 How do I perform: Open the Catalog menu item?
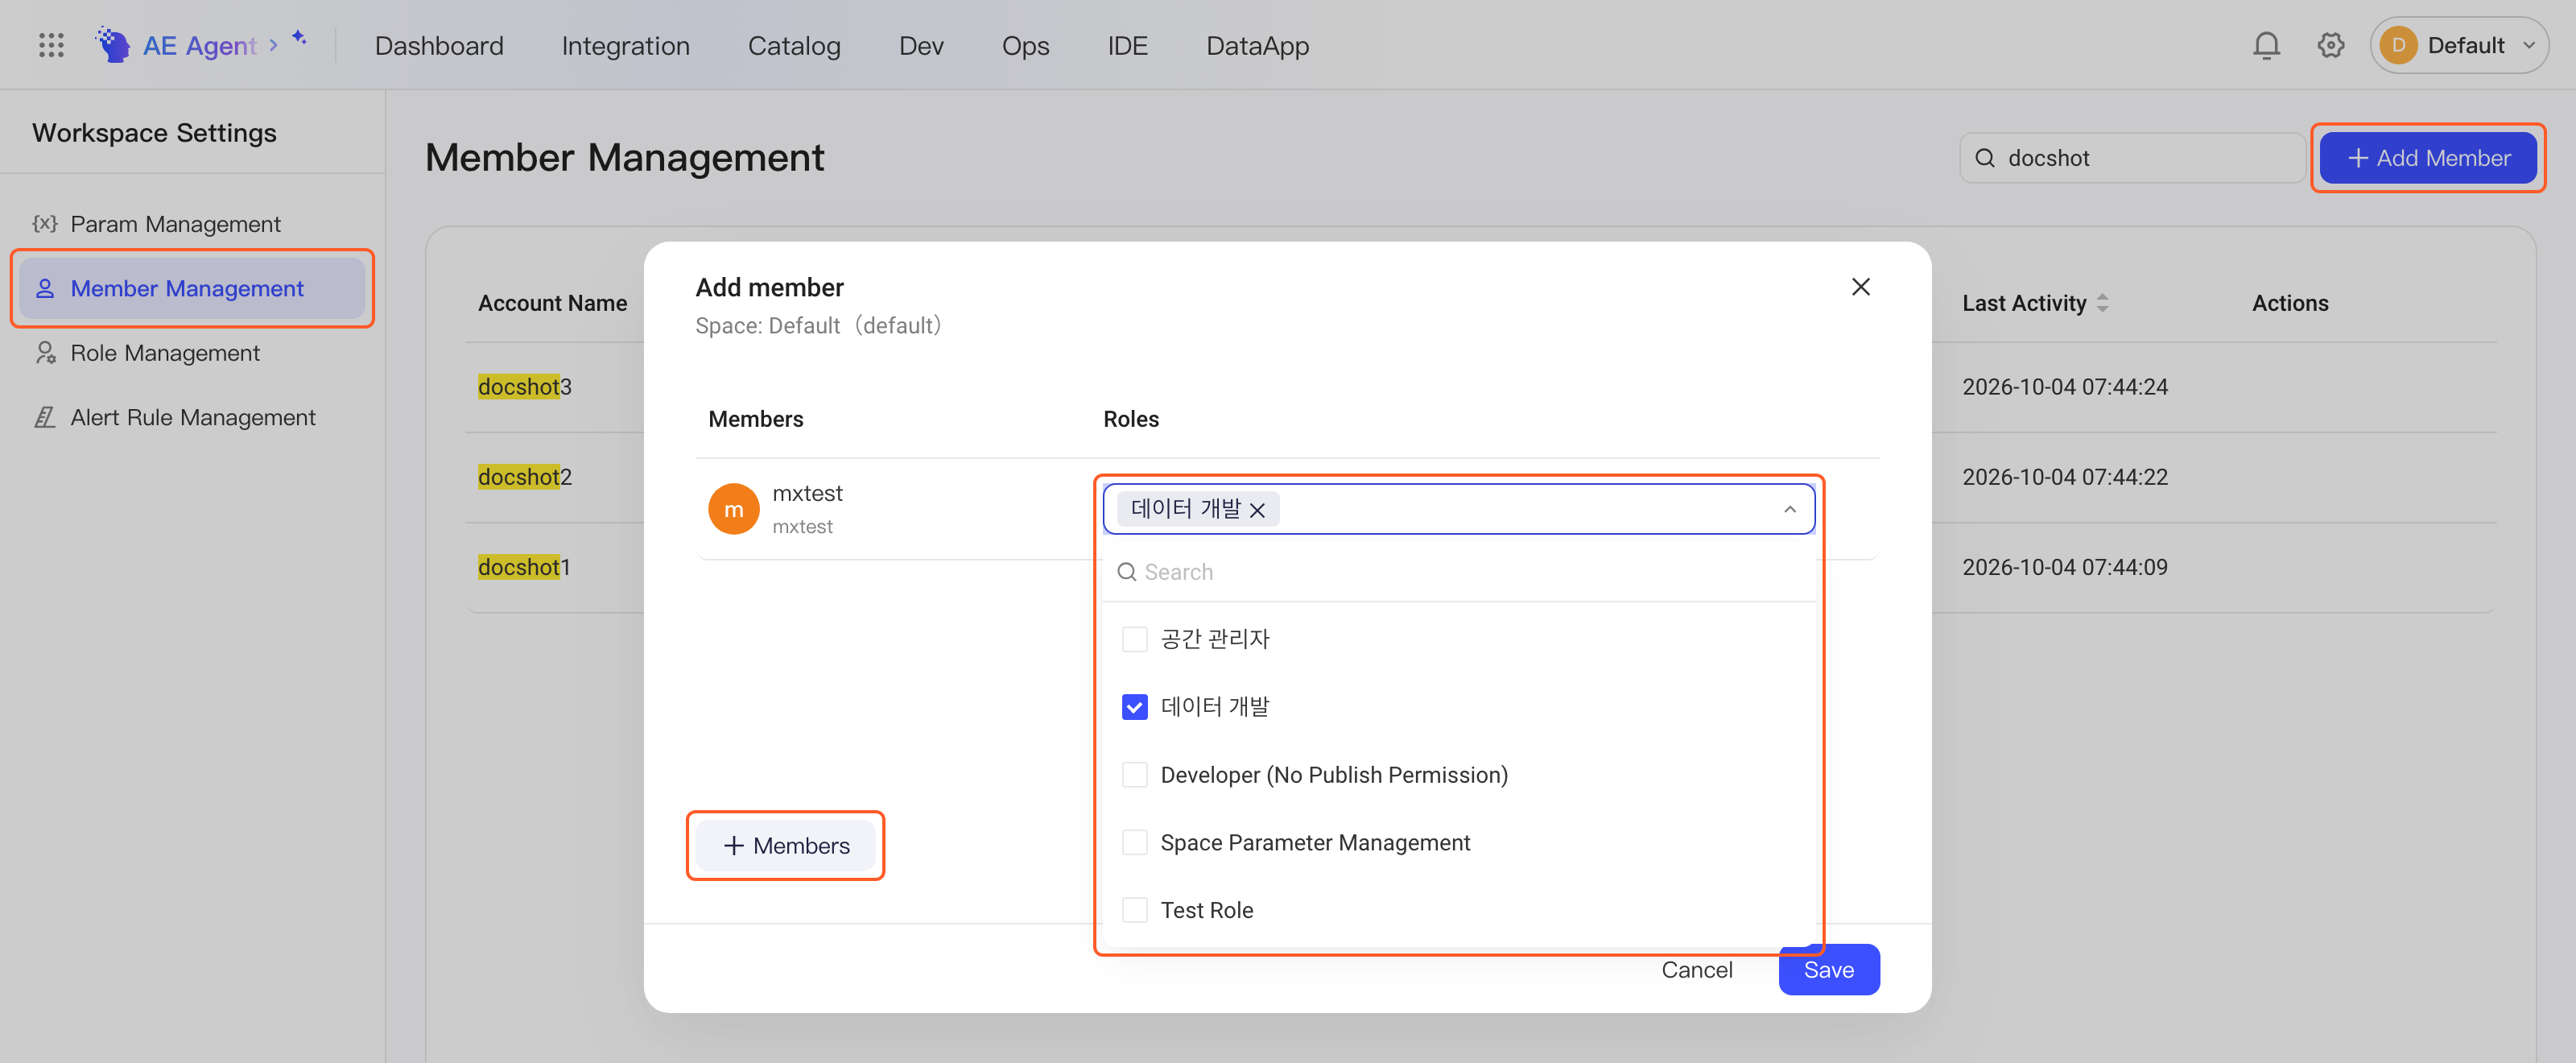point(794,46)
